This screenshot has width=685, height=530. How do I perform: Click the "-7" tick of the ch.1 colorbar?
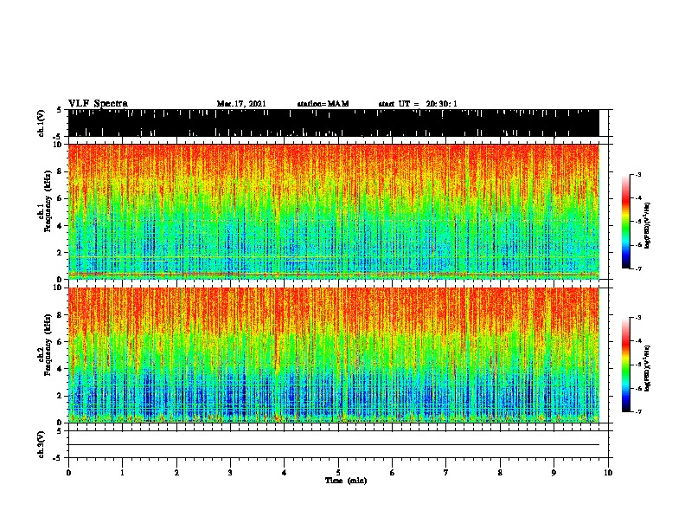[x=638, y=268]
